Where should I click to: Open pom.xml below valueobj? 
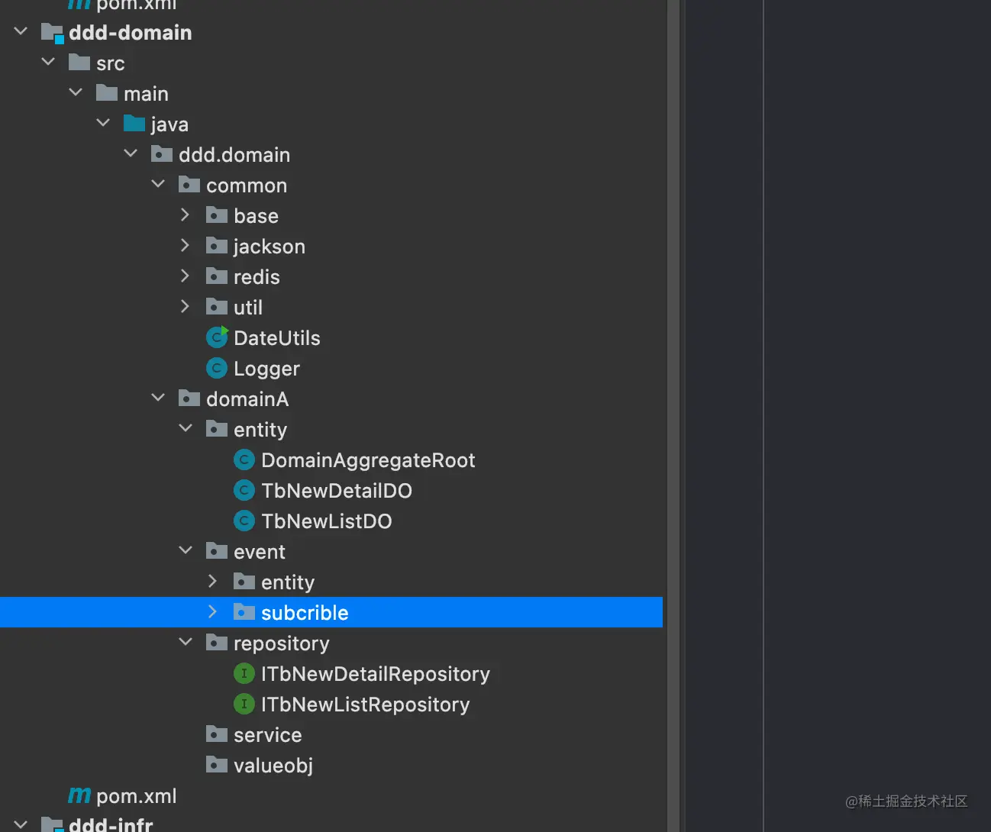(x=137, y=796)
